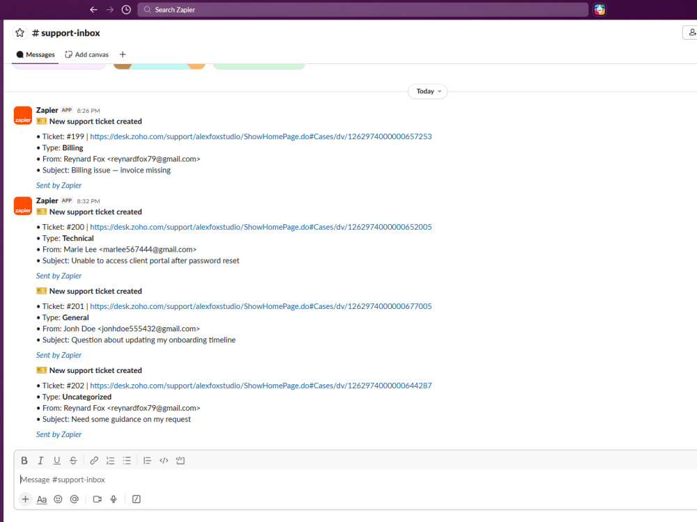Add a new tab with the plus icon
The height and width of the screenshot is (522, 697).
click(x=123, y=54)
